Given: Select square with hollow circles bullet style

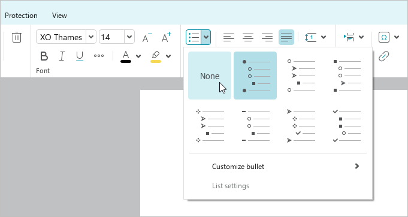Looking at the screenshot, I should 347,76.
